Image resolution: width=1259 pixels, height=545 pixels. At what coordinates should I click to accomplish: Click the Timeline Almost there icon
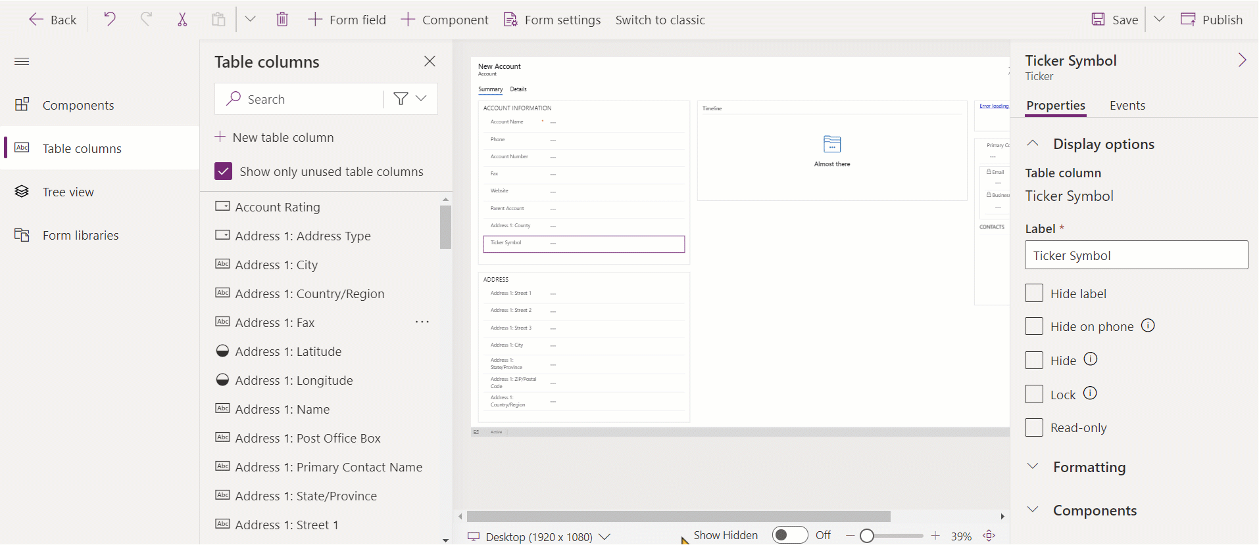pos(832,144)
